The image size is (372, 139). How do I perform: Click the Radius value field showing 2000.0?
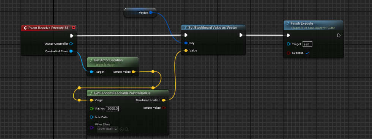pos(112,109)
